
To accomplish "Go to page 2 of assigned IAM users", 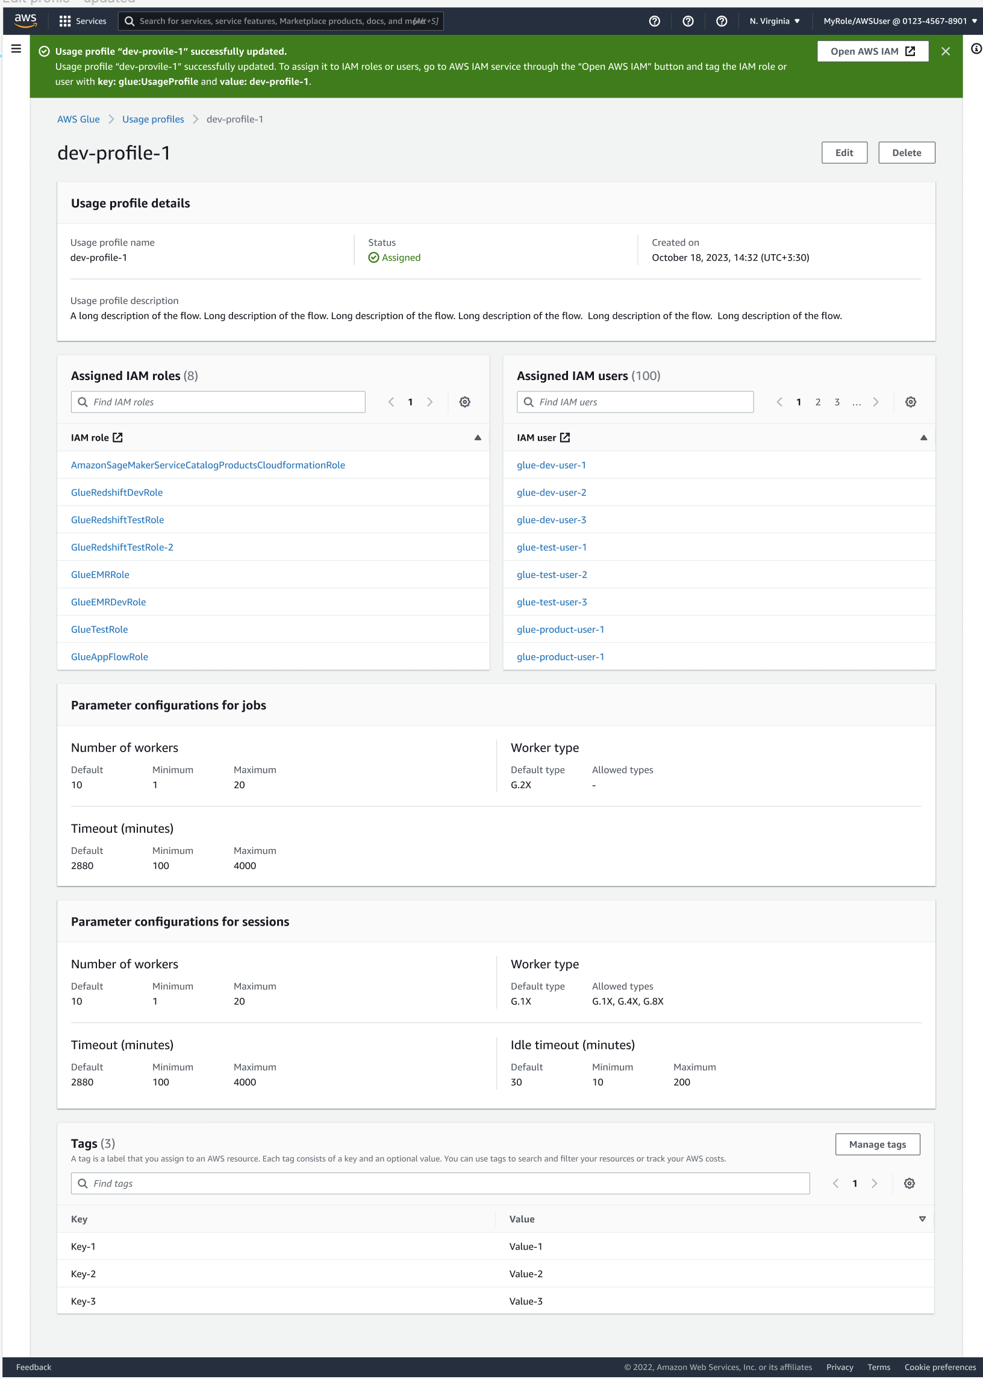I will [818, 401].
